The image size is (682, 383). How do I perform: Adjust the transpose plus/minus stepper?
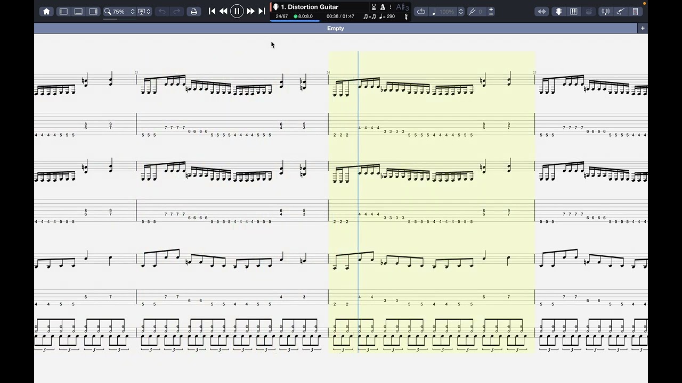491,11
